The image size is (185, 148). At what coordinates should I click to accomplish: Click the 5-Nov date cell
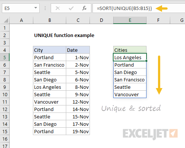point(78,72)
